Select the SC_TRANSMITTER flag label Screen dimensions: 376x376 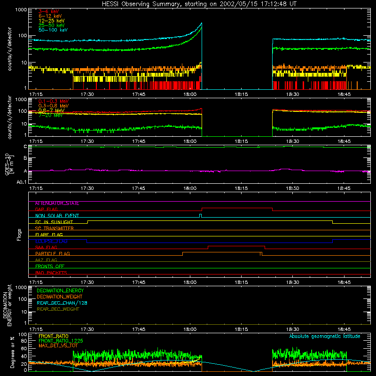tap(54, 228)
